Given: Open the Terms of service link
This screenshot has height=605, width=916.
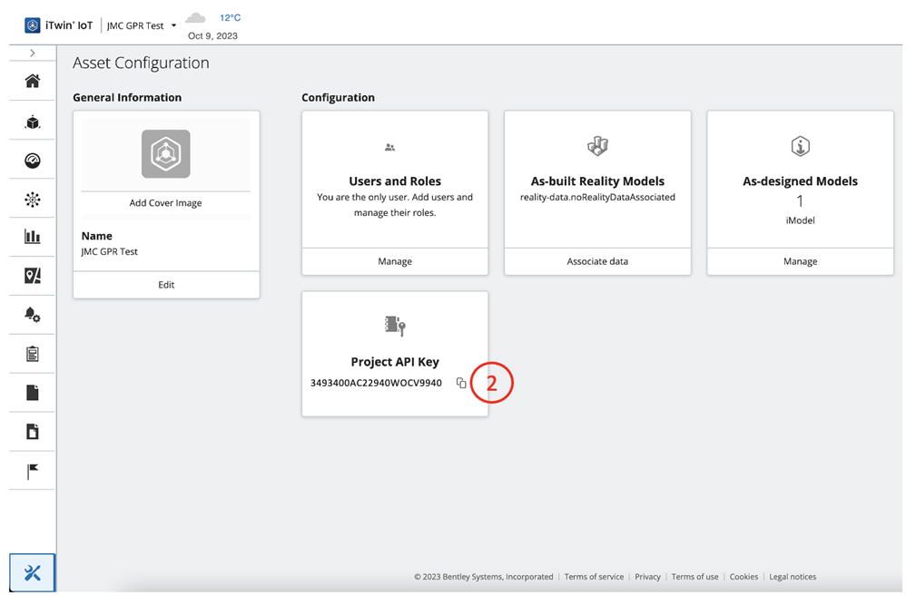Looking at the screenshot, I should [594, 577].
